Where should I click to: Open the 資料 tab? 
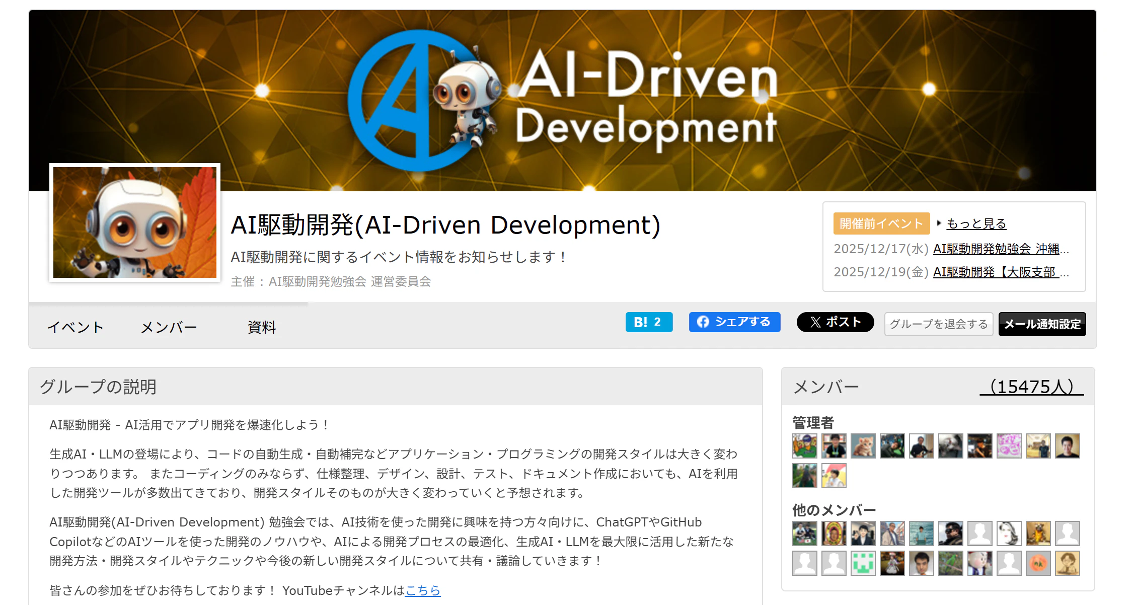[x=262, y=327]
